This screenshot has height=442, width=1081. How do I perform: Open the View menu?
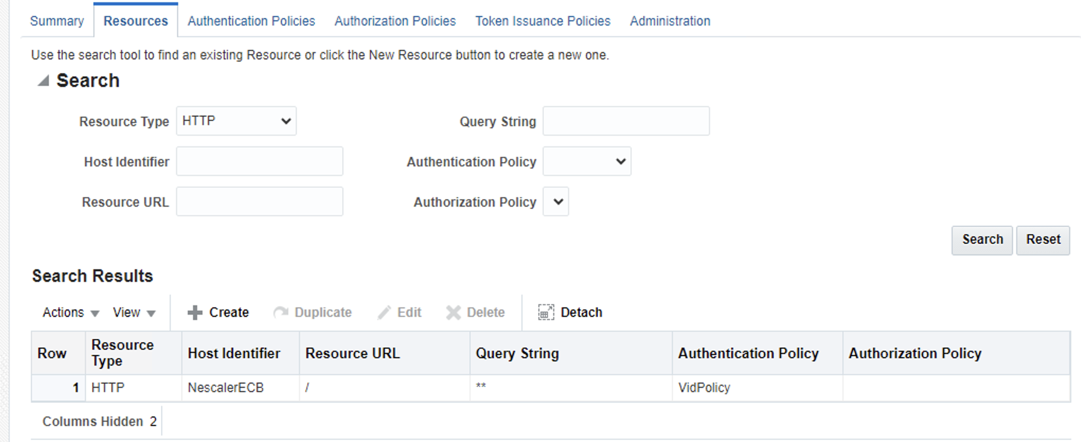click(134, 313)
